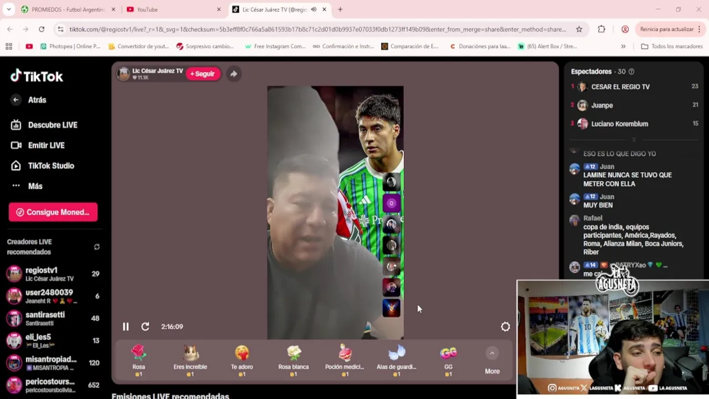Click the tiktok.com URL address bar
709x399 pixels.
[x=317, y=29]
